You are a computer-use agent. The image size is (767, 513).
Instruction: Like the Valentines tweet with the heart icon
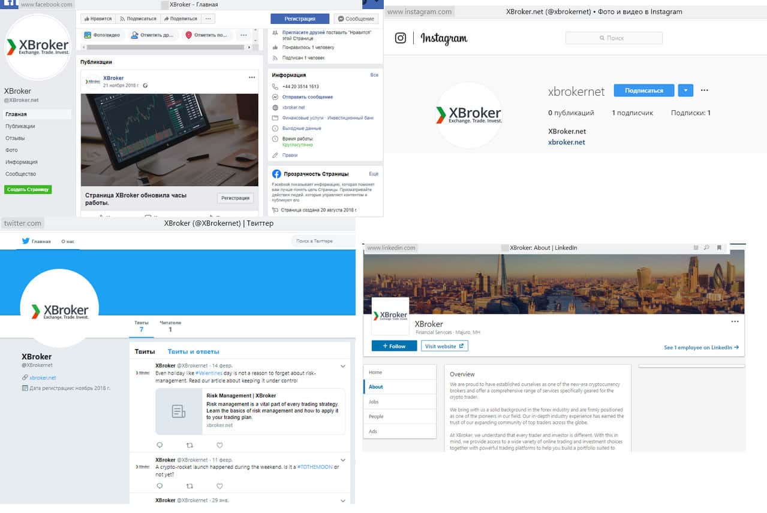[x=219, y=445]
